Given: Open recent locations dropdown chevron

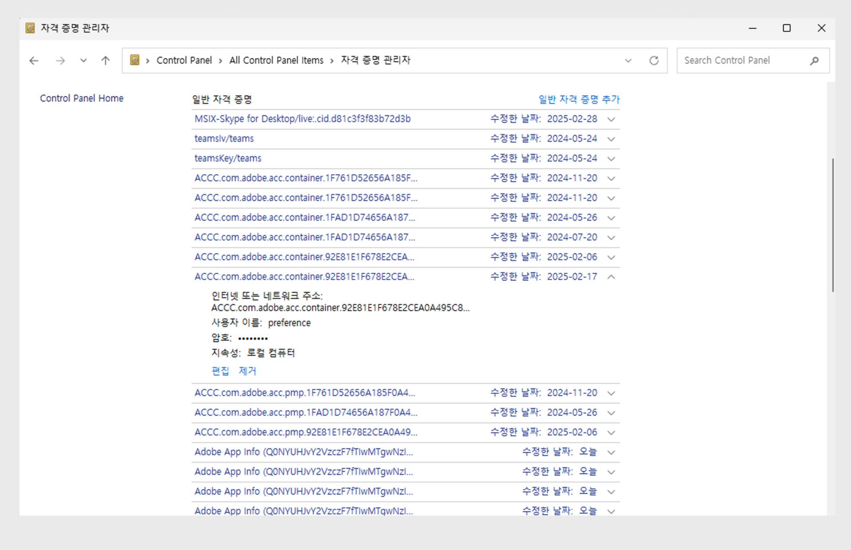Looking at the screenshot, I should [83, 61].
